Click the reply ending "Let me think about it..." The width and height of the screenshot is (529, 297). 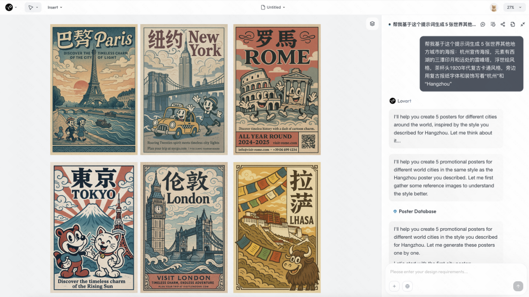446,129
